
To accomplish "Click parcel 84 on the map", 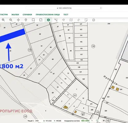I will (71, 51).
